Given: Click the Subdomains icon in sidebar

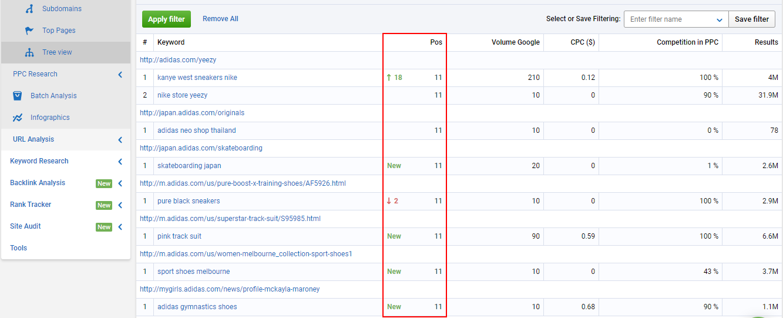Looking at the screenshot, I should pyautogui.click(x=29, y=9).
